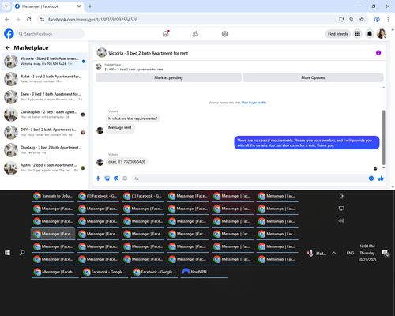Open Rafat's 3 bed 2 bath conversation

click(x=44, y=79)
